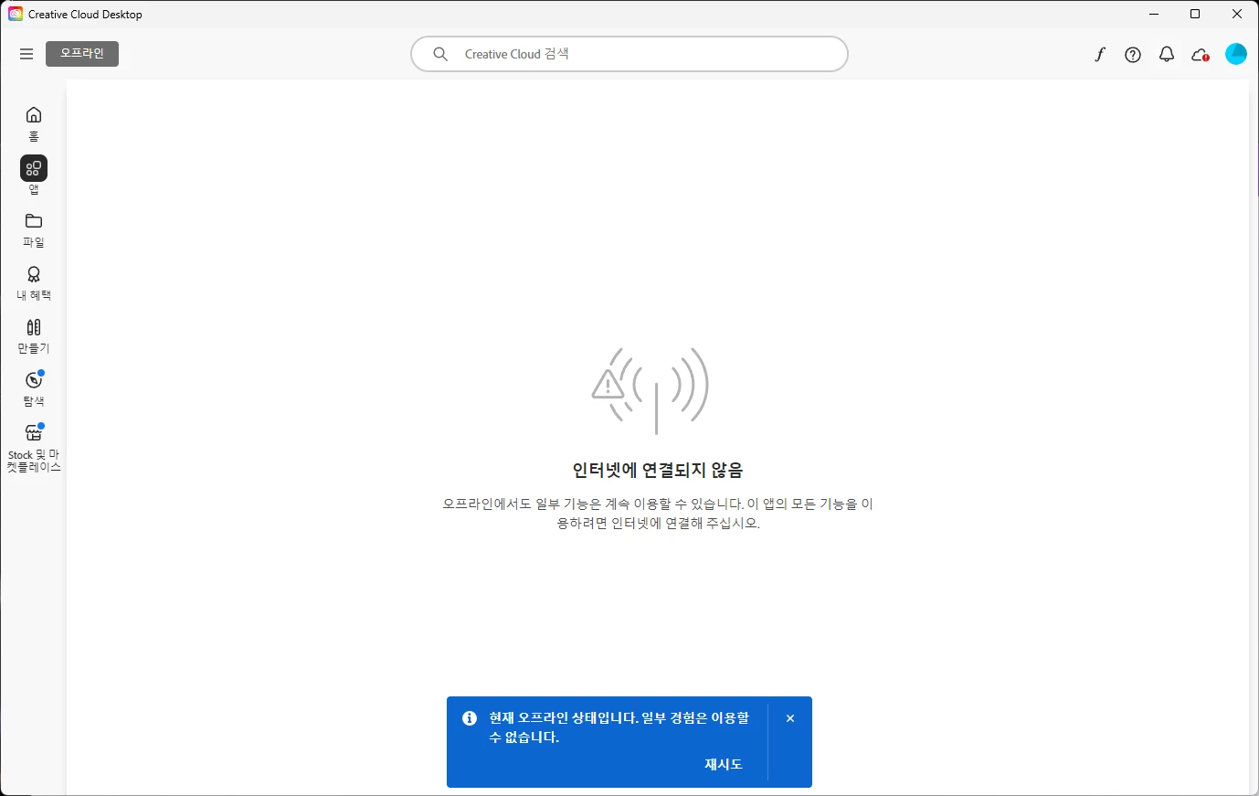The width and height of the screenshot is (1259, 796).
Task: Maximize the Creative Cloud Desktop window
Action: (1195, 14)
